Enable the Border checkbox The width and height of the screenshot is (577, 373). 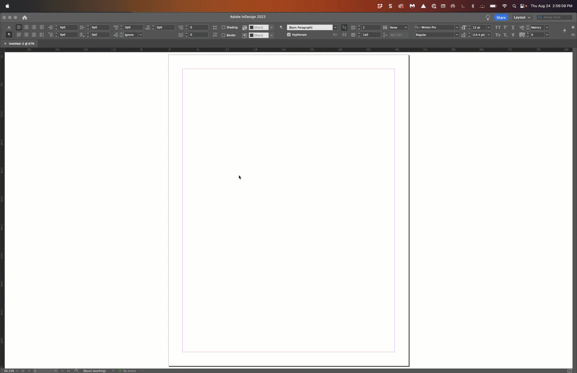pos(223,35)
